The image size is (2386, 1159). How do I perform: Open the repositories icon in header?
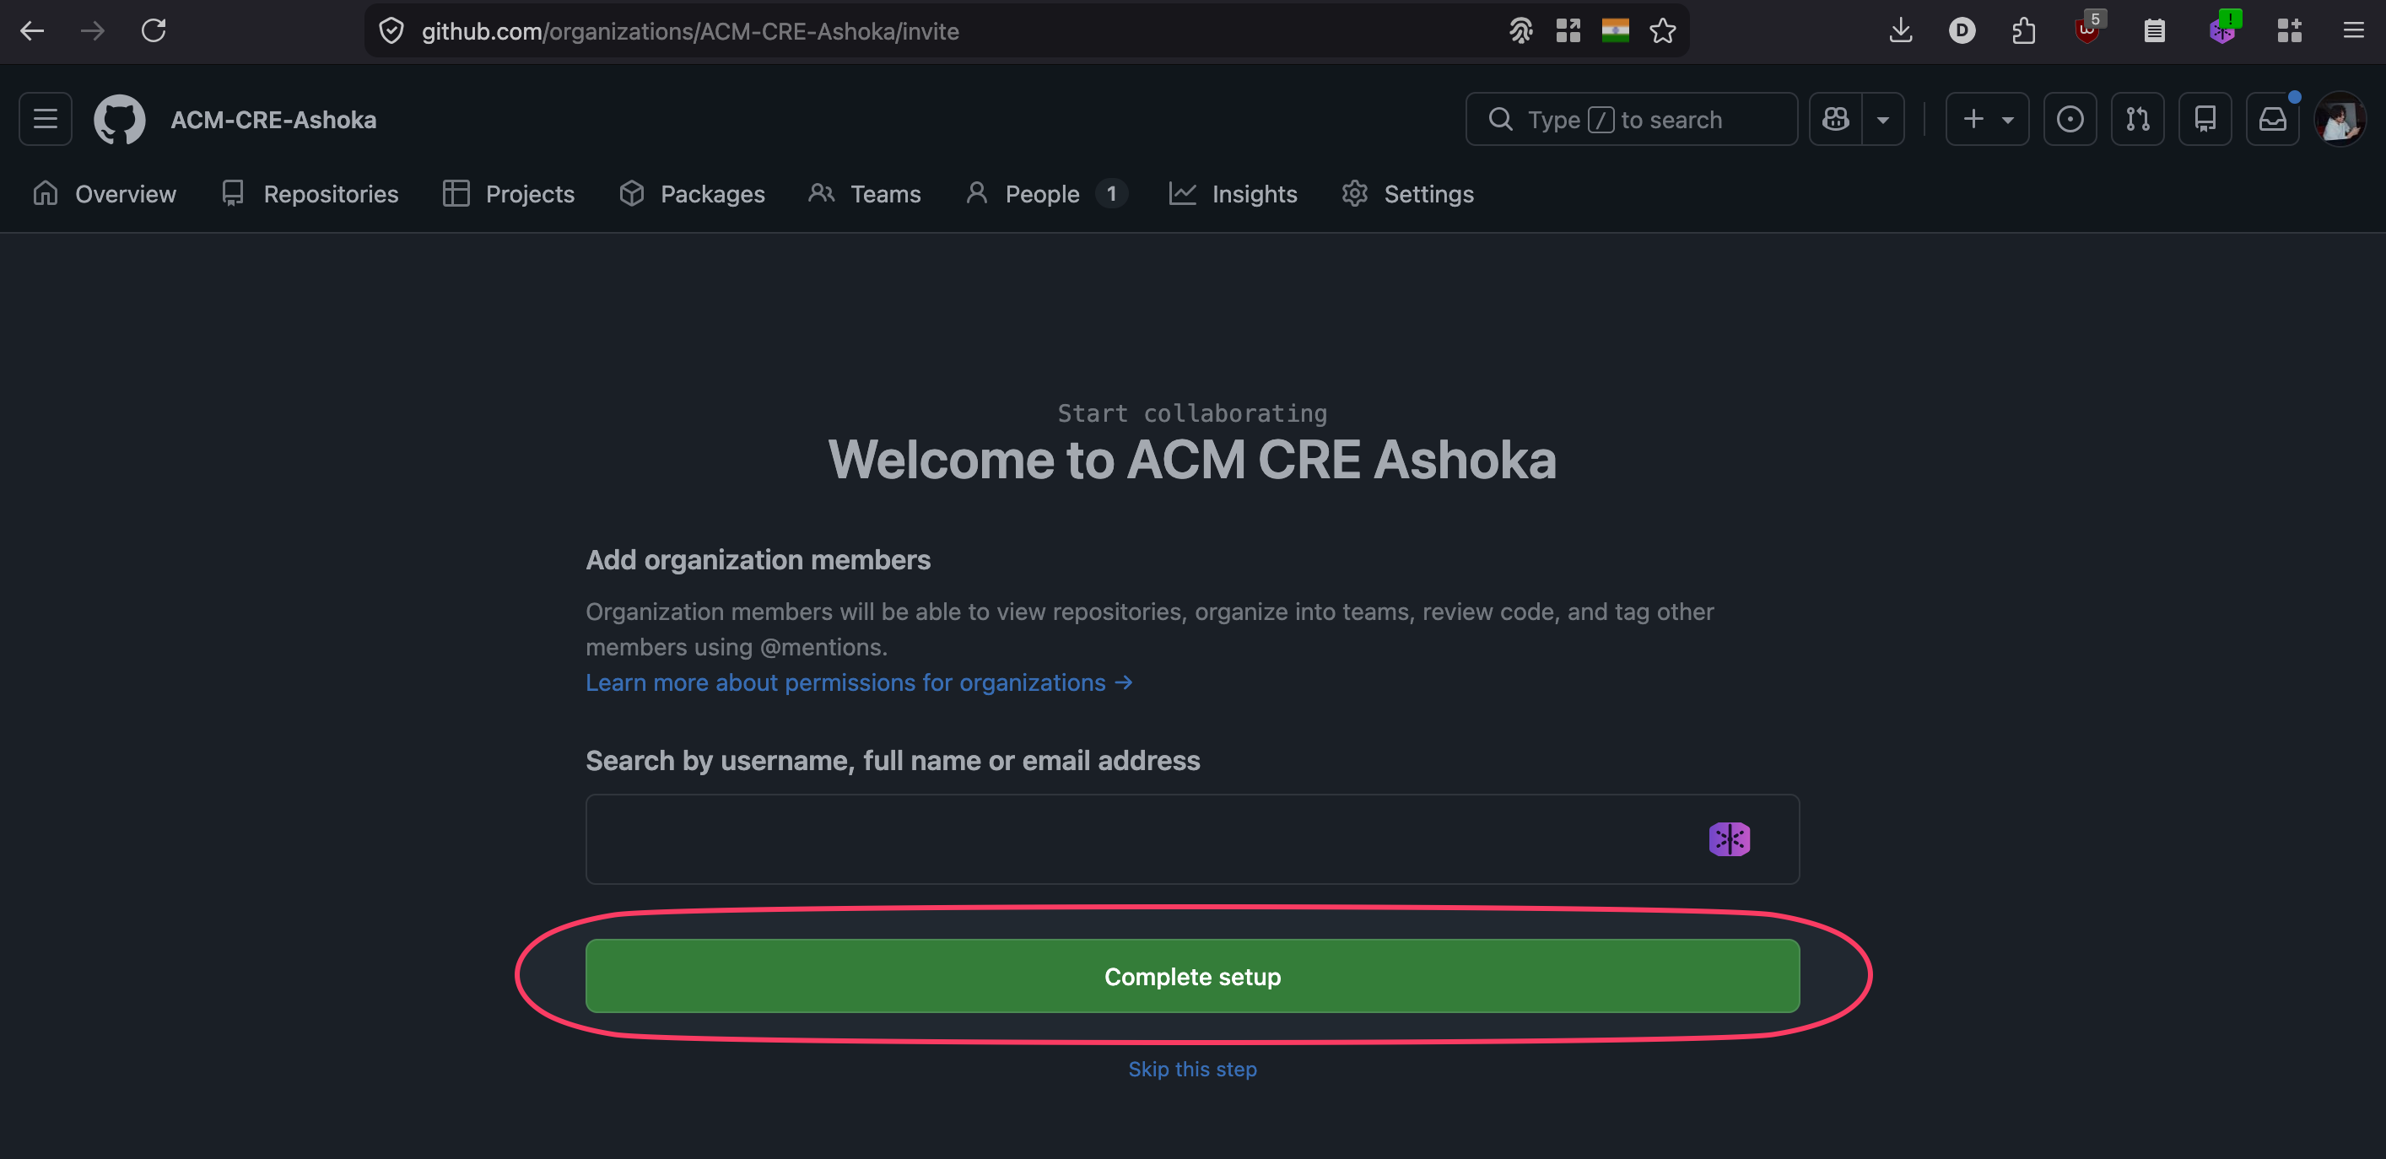tap(2205, 118)
